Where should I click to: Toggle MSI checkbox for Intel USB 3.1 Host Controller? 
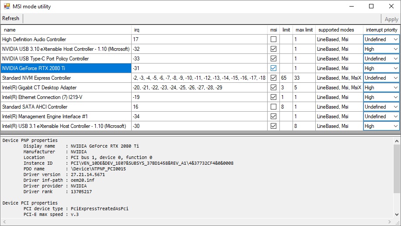[273, 126]
